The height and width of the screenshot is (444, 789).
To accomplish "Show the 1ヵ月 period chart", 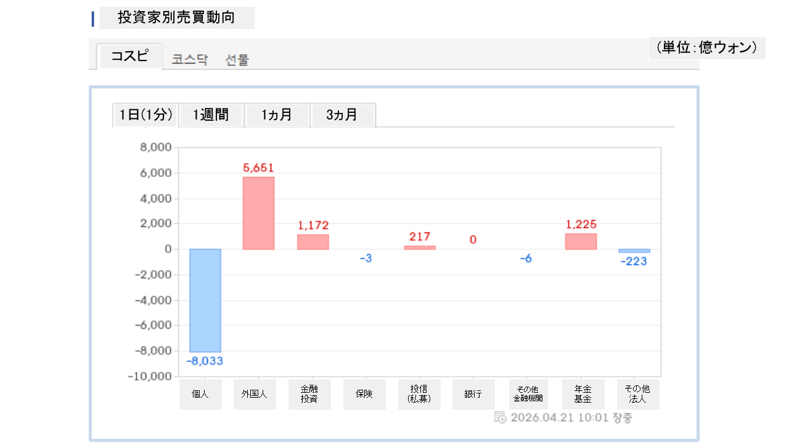I will tap(277, 115).
